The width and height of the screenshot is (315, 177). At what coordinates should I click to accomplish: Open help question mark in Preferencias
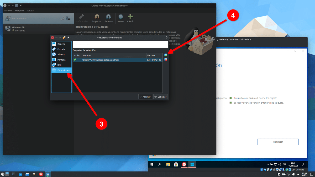[x=167, y=37]
